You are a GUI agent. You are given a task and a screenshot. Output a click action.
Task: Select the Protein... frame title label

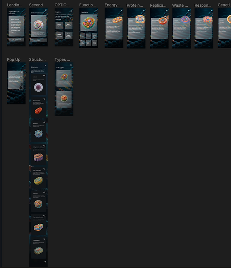(135, 5)
